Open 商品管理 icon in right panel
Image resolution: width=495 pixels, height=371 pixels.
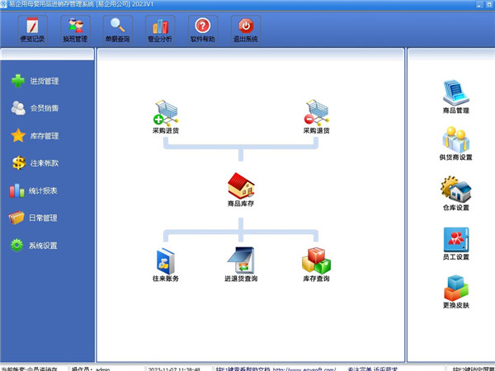(456, 96)
